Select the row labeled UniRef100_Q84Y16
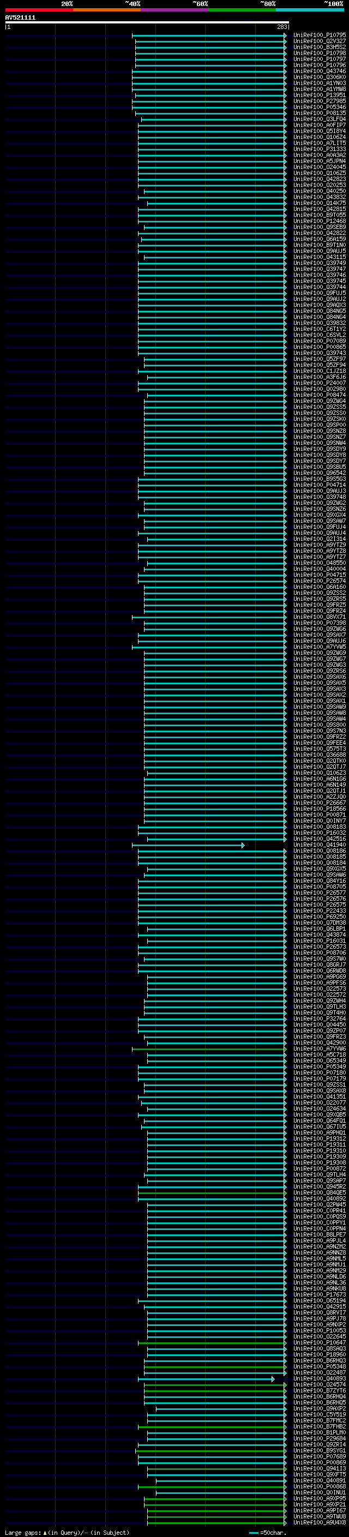The height and width of the screenshot is (1537, 349). (x=320, y=881)
